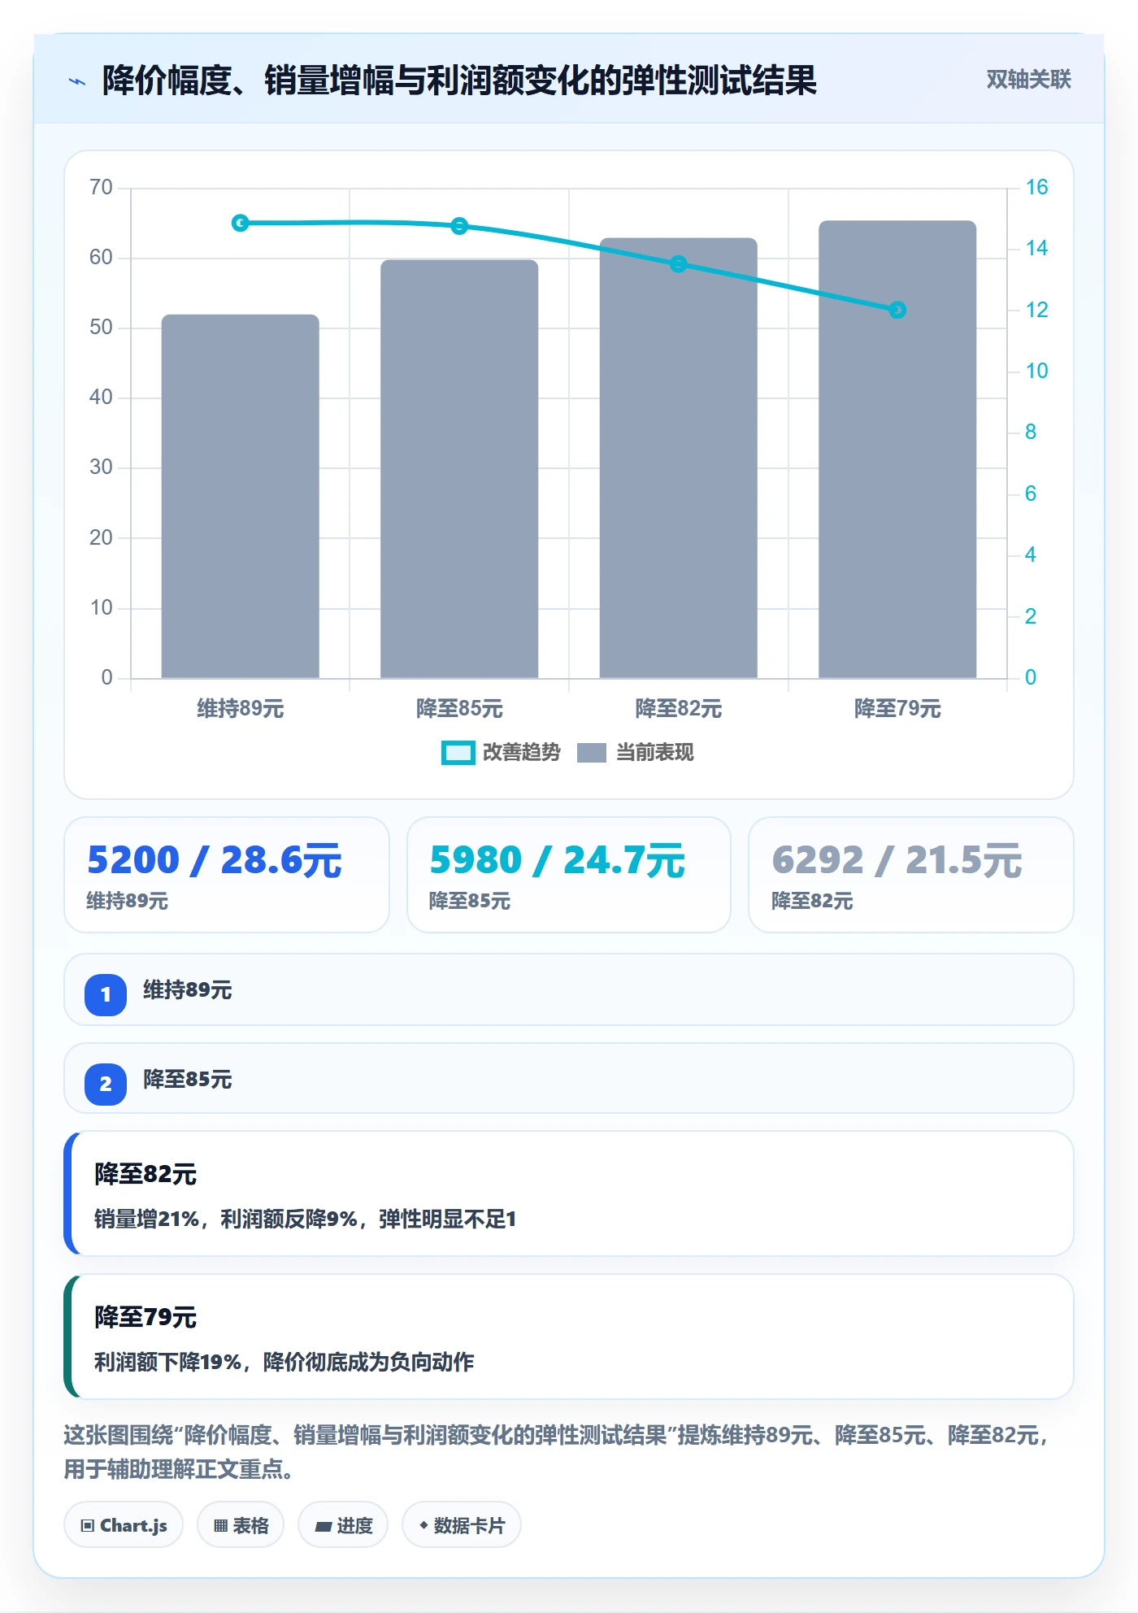Click the 双轴关联 label in header
The width and height of the screenshot is (1138, 1613).
(1028, 80)
